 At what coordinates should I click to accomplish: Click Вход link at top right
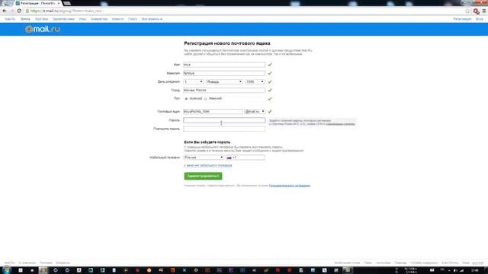(x=480, y=19)
